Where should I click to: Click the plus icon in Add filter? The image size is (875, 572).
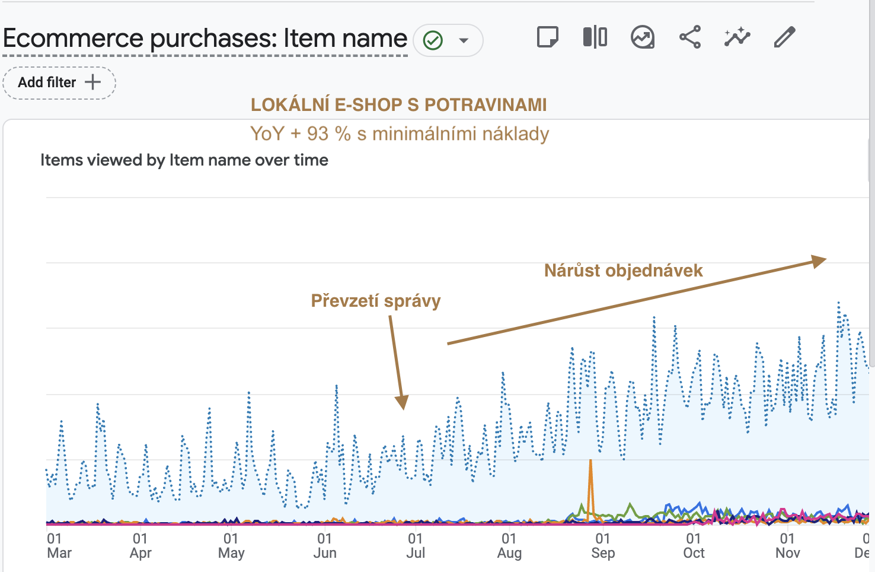pyautogui.click(x=93, y=82)
